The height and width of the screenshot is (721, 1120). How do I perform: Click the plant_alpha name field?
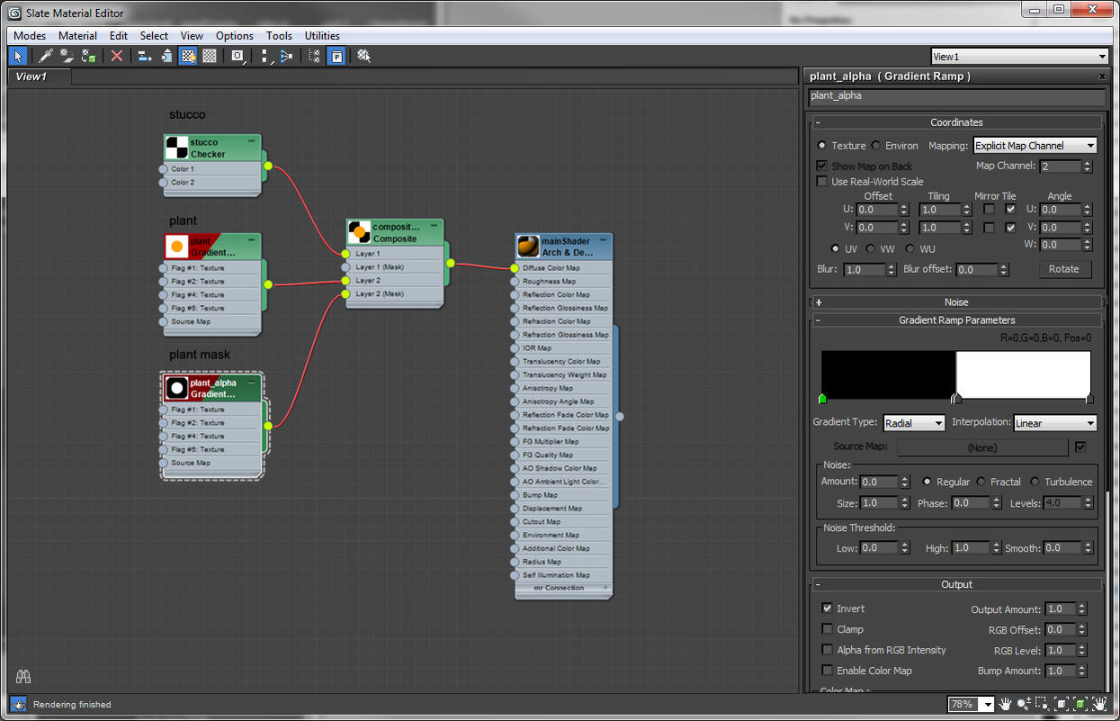tap(956, 96)
